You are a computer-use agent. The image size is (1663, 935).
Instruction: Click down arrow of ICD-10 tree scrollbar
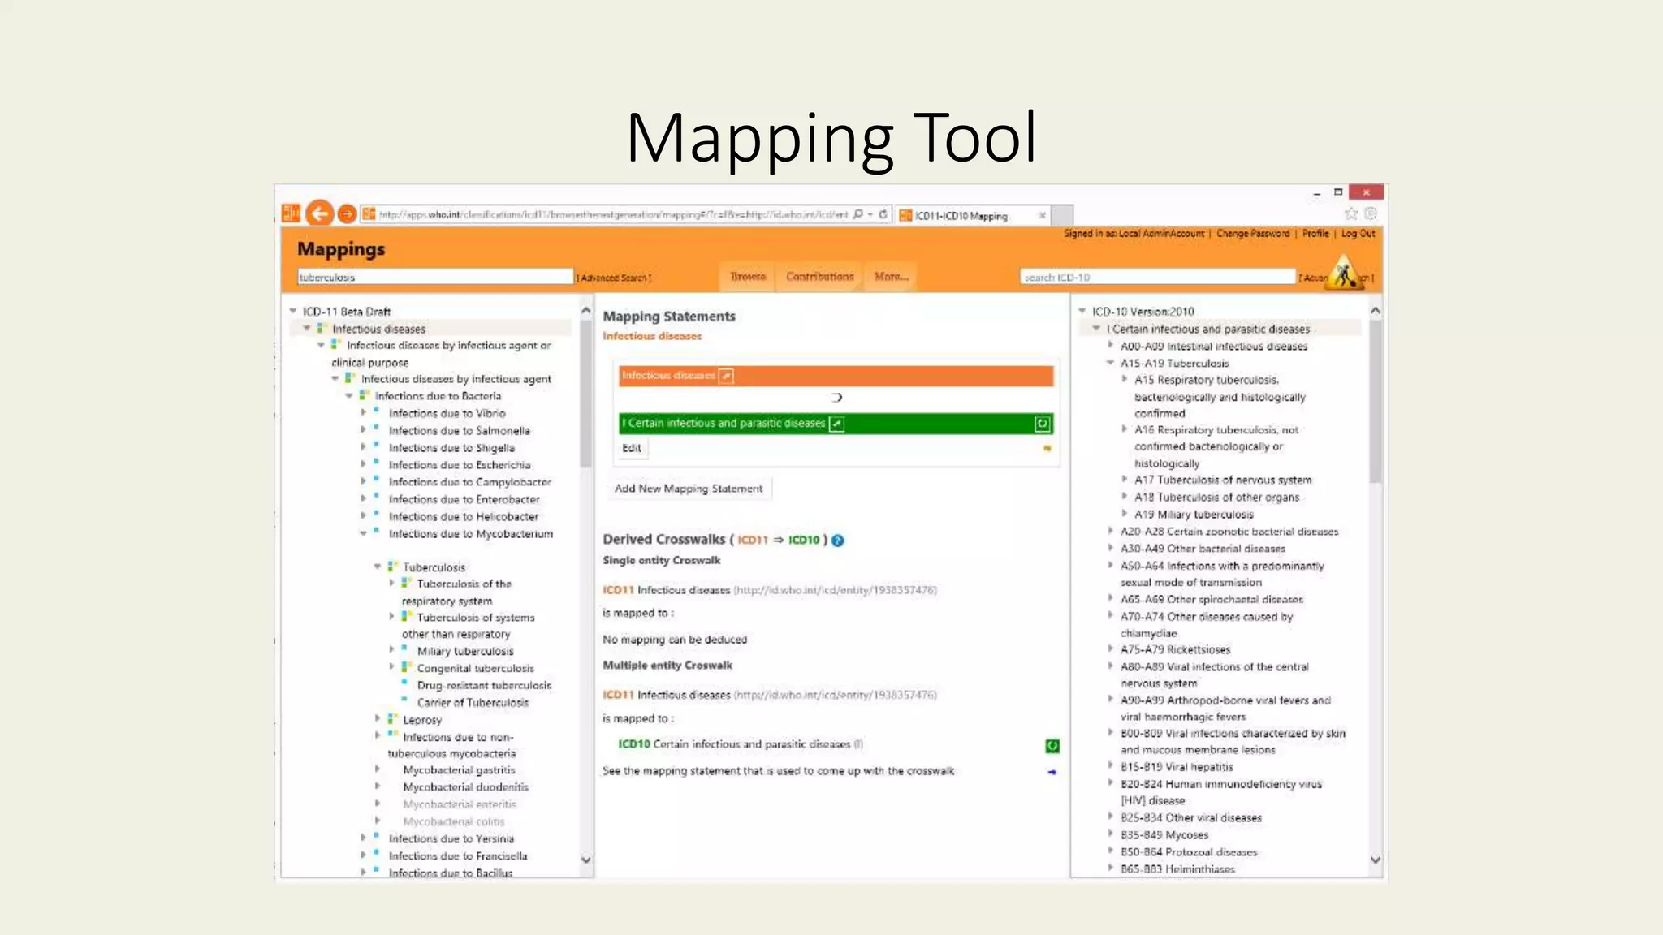[x=1375, y=860]
